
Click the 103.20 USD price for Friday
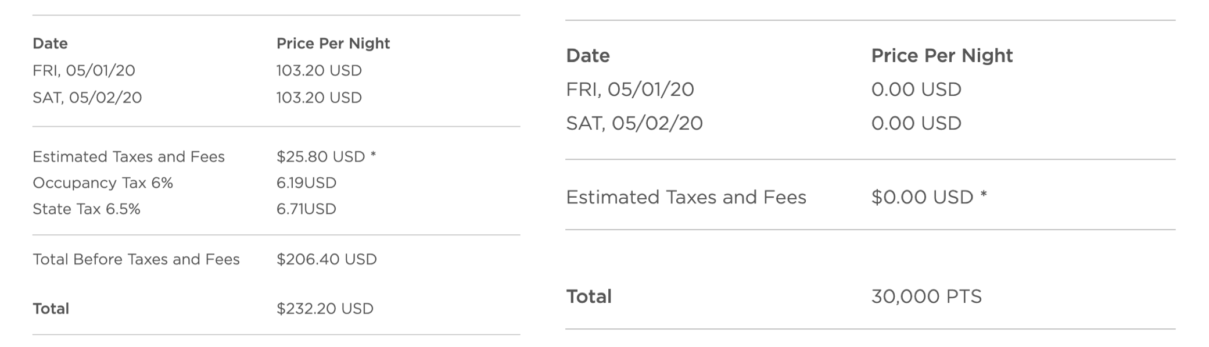319,70
